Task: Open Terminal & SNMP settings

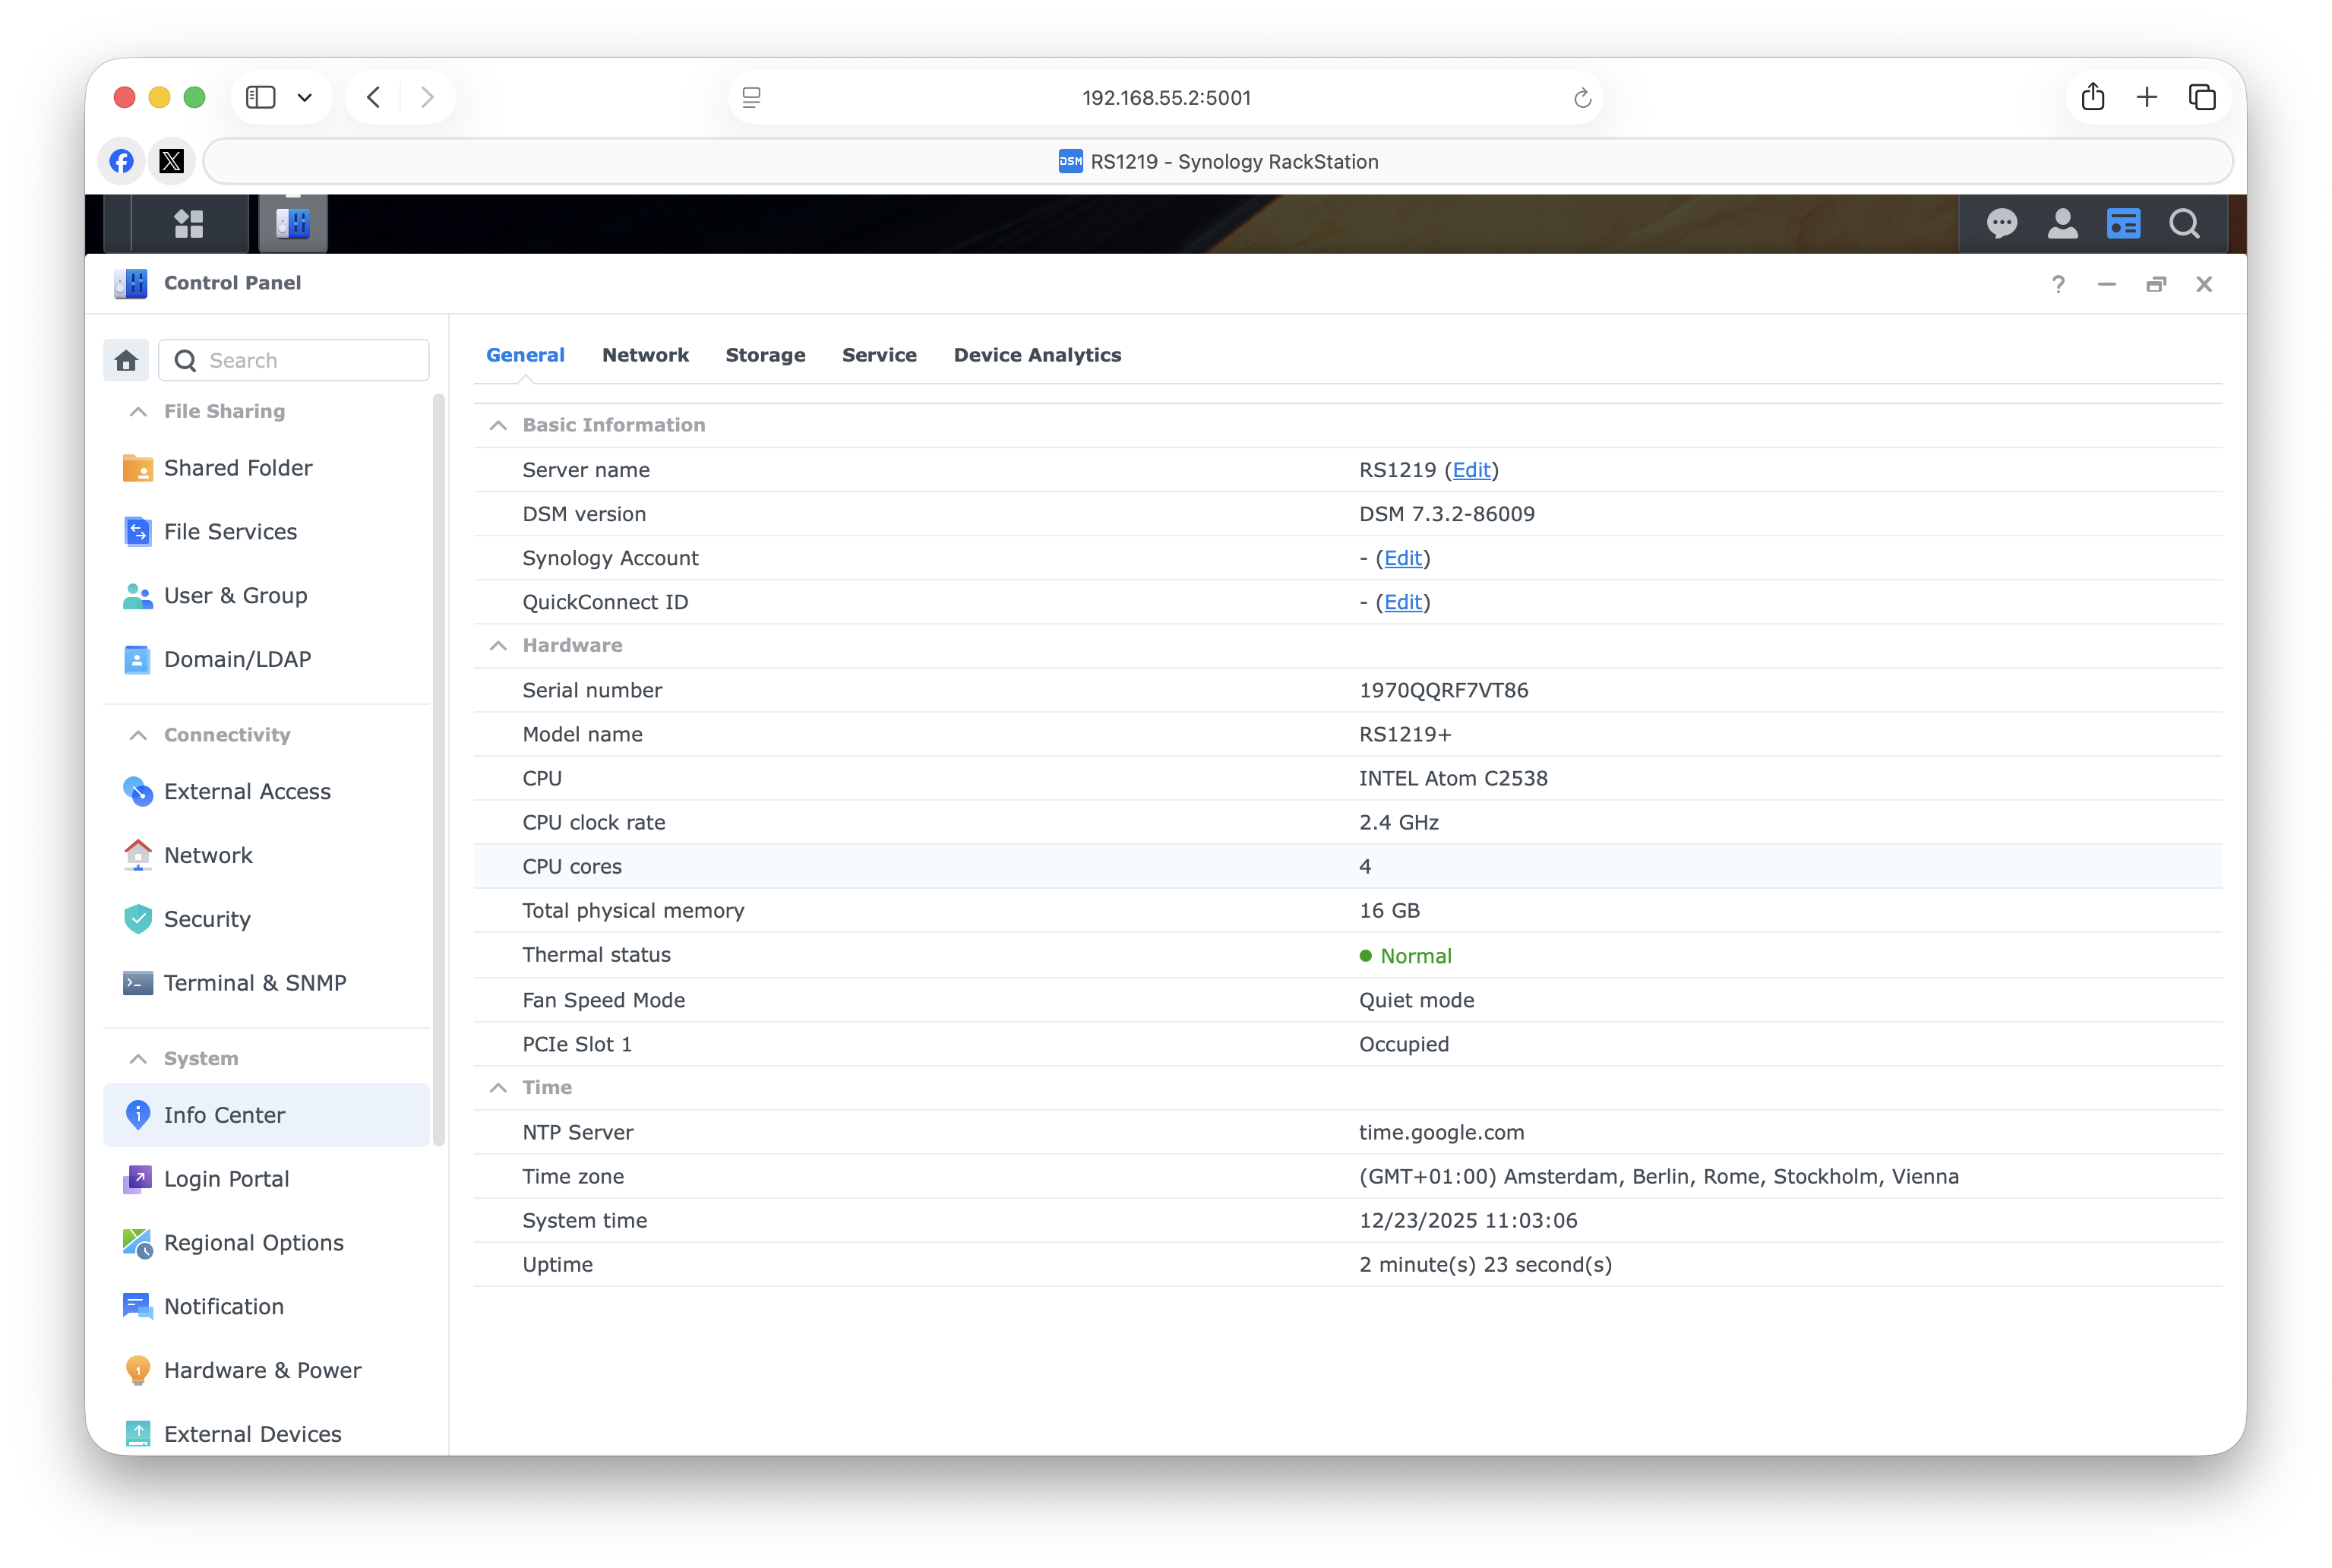Action: pyautogui.click(x=255, y=983)
